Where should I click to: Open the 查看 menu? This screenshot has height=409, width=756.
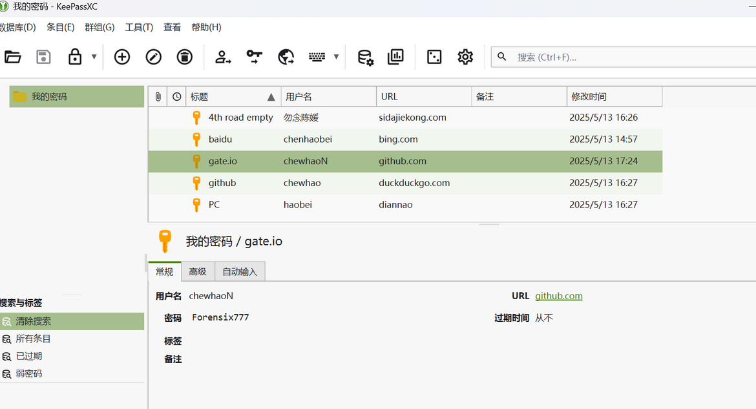click(x=172, y=28)
